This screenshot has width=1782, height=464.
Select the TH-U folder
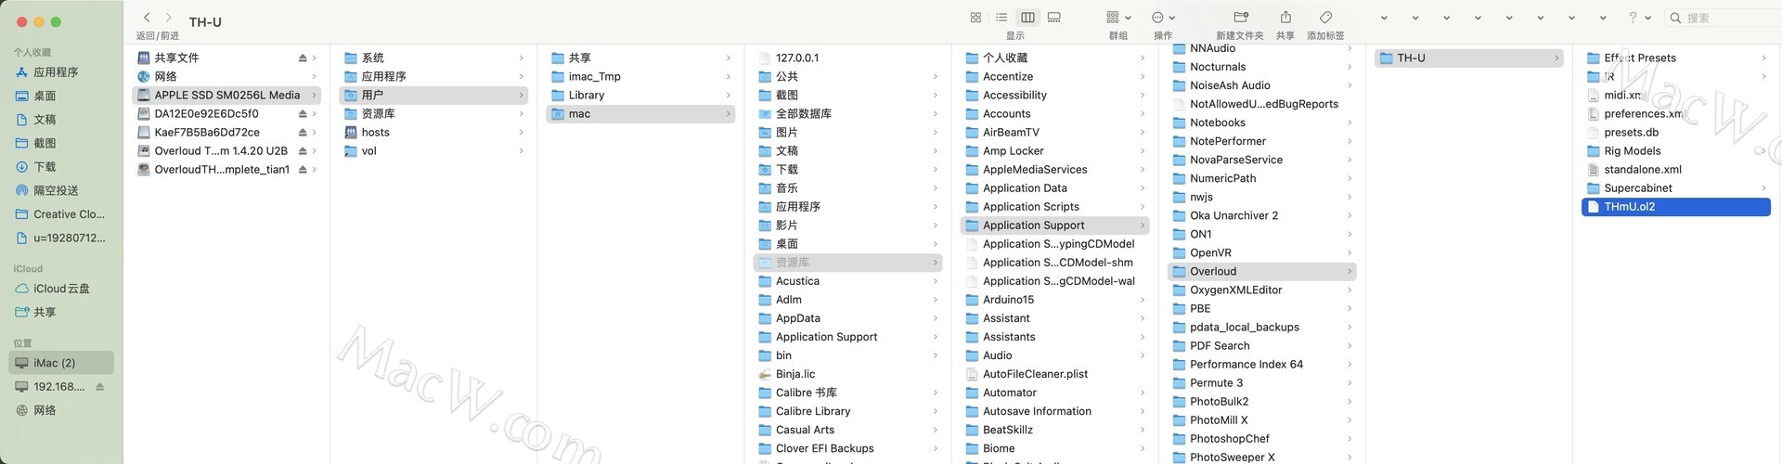[1468, 58]
